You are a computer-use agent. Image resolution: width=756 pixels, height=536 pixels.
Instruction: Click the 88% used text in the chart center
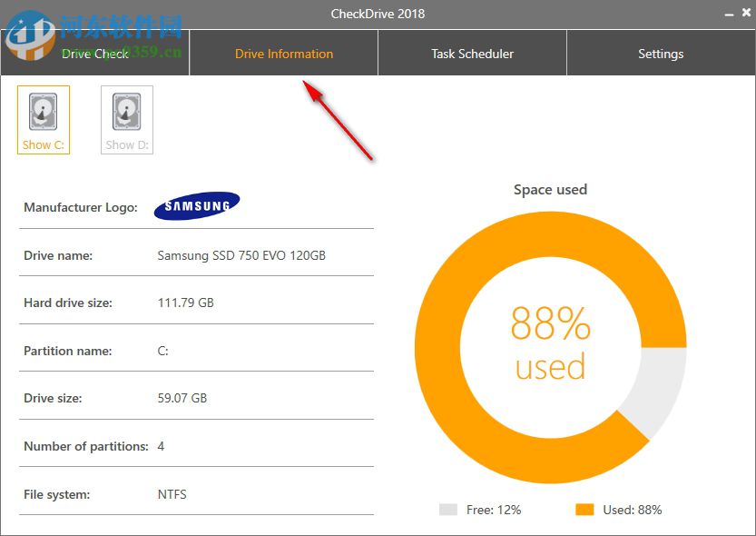[550, 345]
